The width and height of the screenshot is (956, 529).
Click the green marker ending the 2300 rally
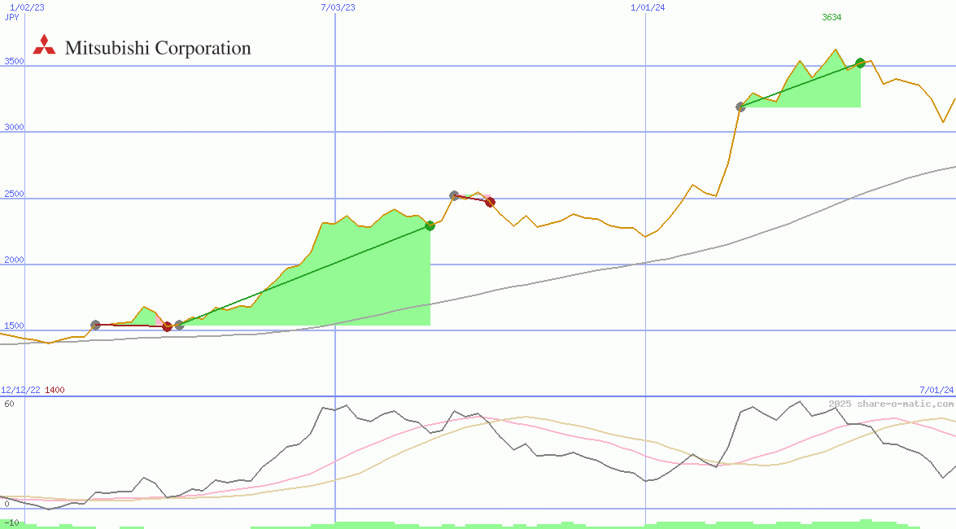(x=430, y=225)
